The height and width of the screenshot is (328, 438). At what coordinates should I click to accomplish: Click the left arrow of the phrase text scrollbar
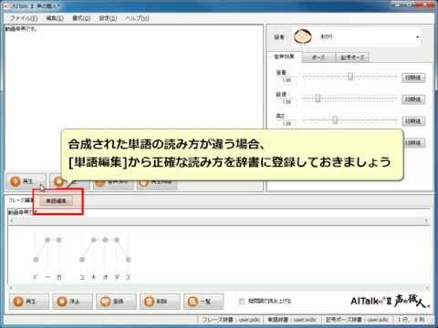point(11,221)
